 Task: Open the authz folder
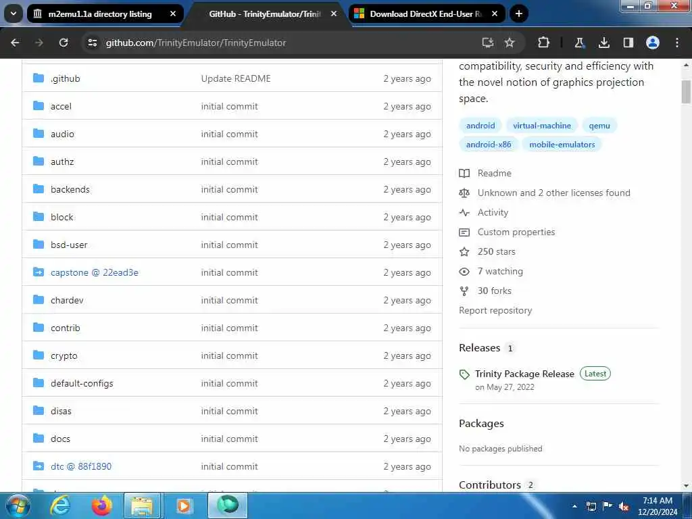(x=62, y=162)
